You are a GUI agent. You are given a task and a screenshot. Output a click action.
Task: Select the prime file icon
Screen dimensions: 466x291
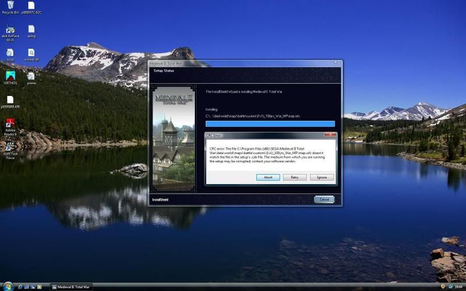(x=31, y=79)
